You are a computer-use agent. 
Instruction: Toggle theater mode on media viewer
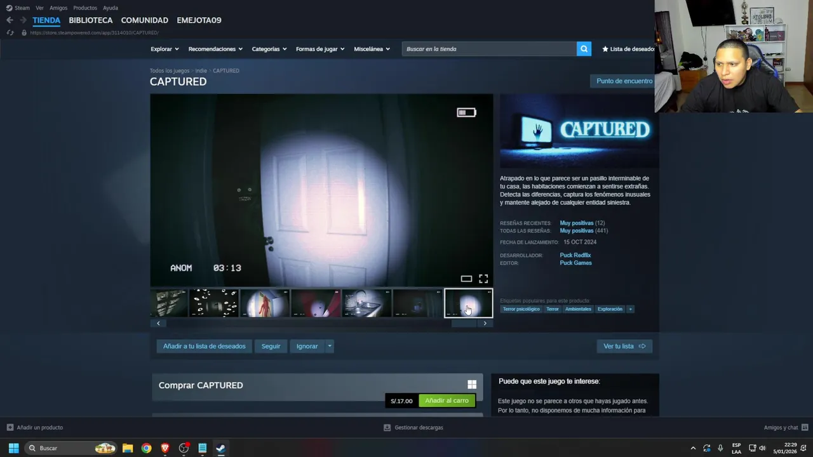(x=466, y=279)
